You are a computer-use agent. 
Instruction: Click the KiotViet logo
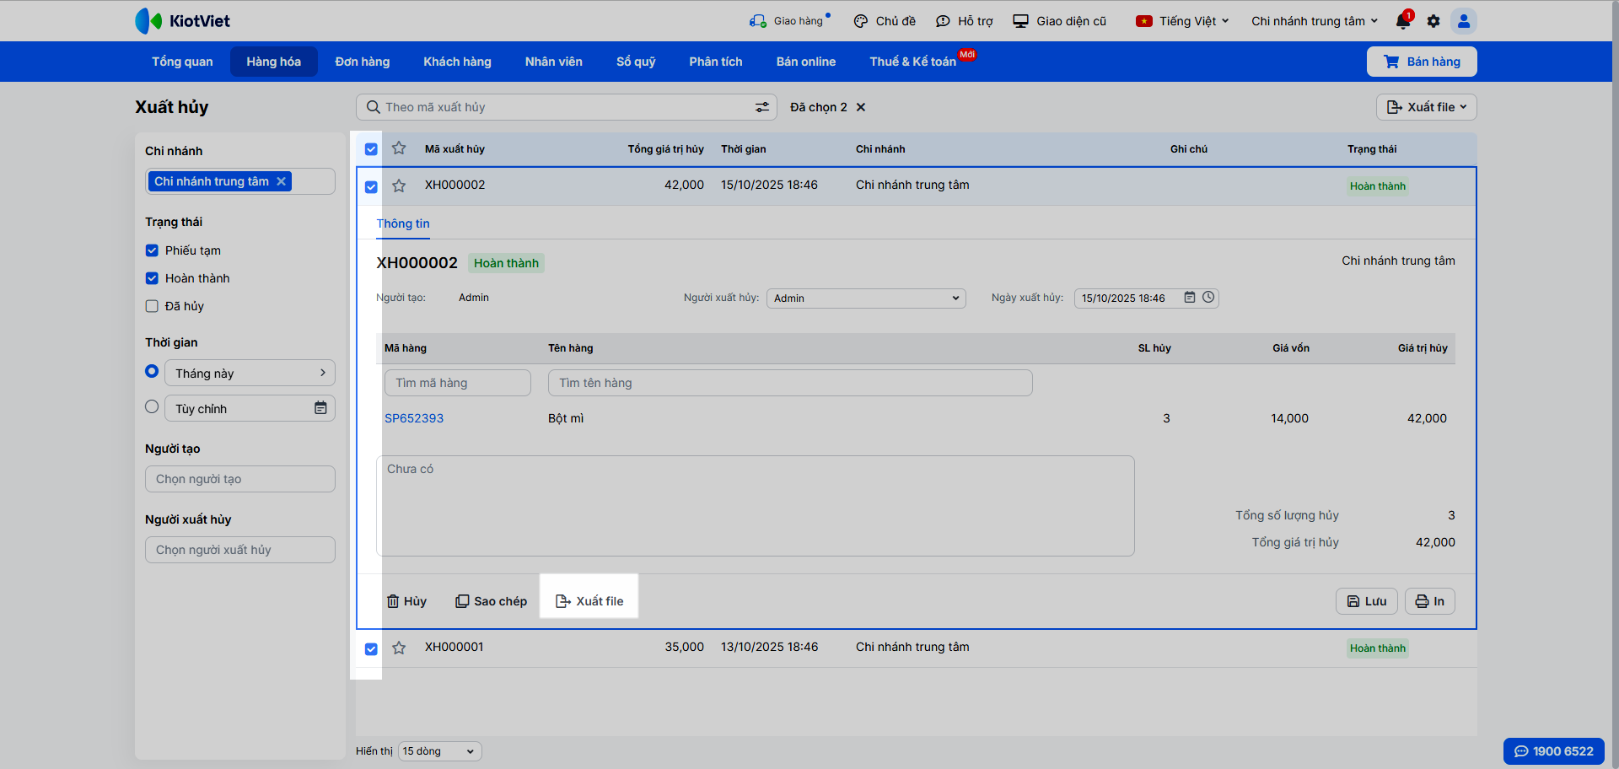(182, 21)
